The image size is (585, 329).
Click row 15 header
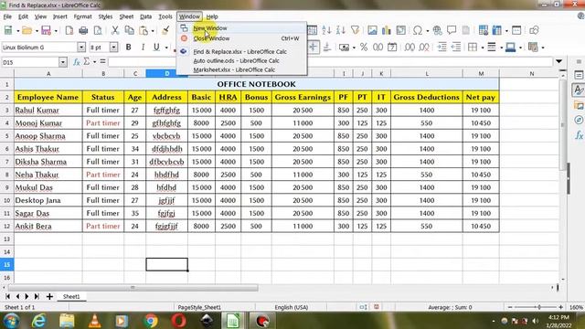pos(6,264)
